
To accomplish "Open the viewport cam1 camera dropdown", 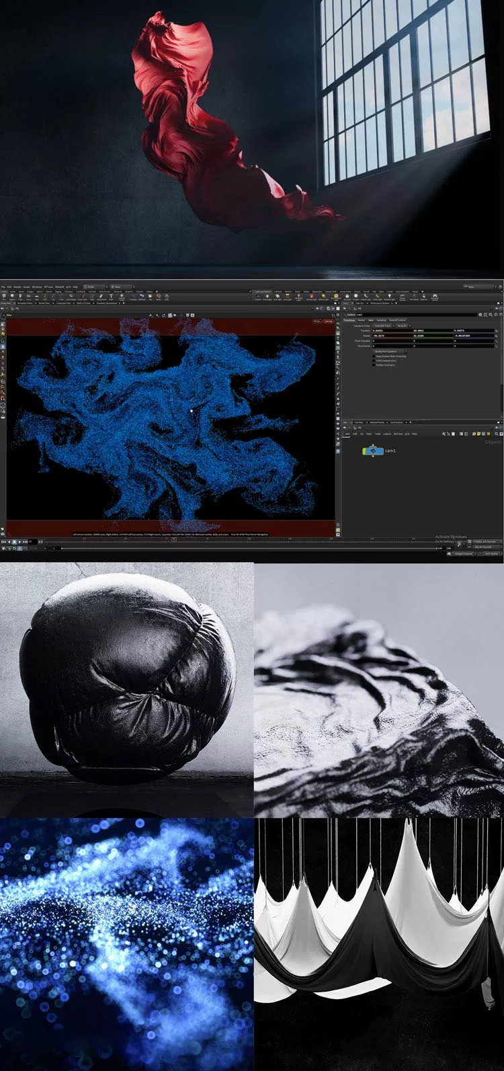I will click(x=329, y=321).
